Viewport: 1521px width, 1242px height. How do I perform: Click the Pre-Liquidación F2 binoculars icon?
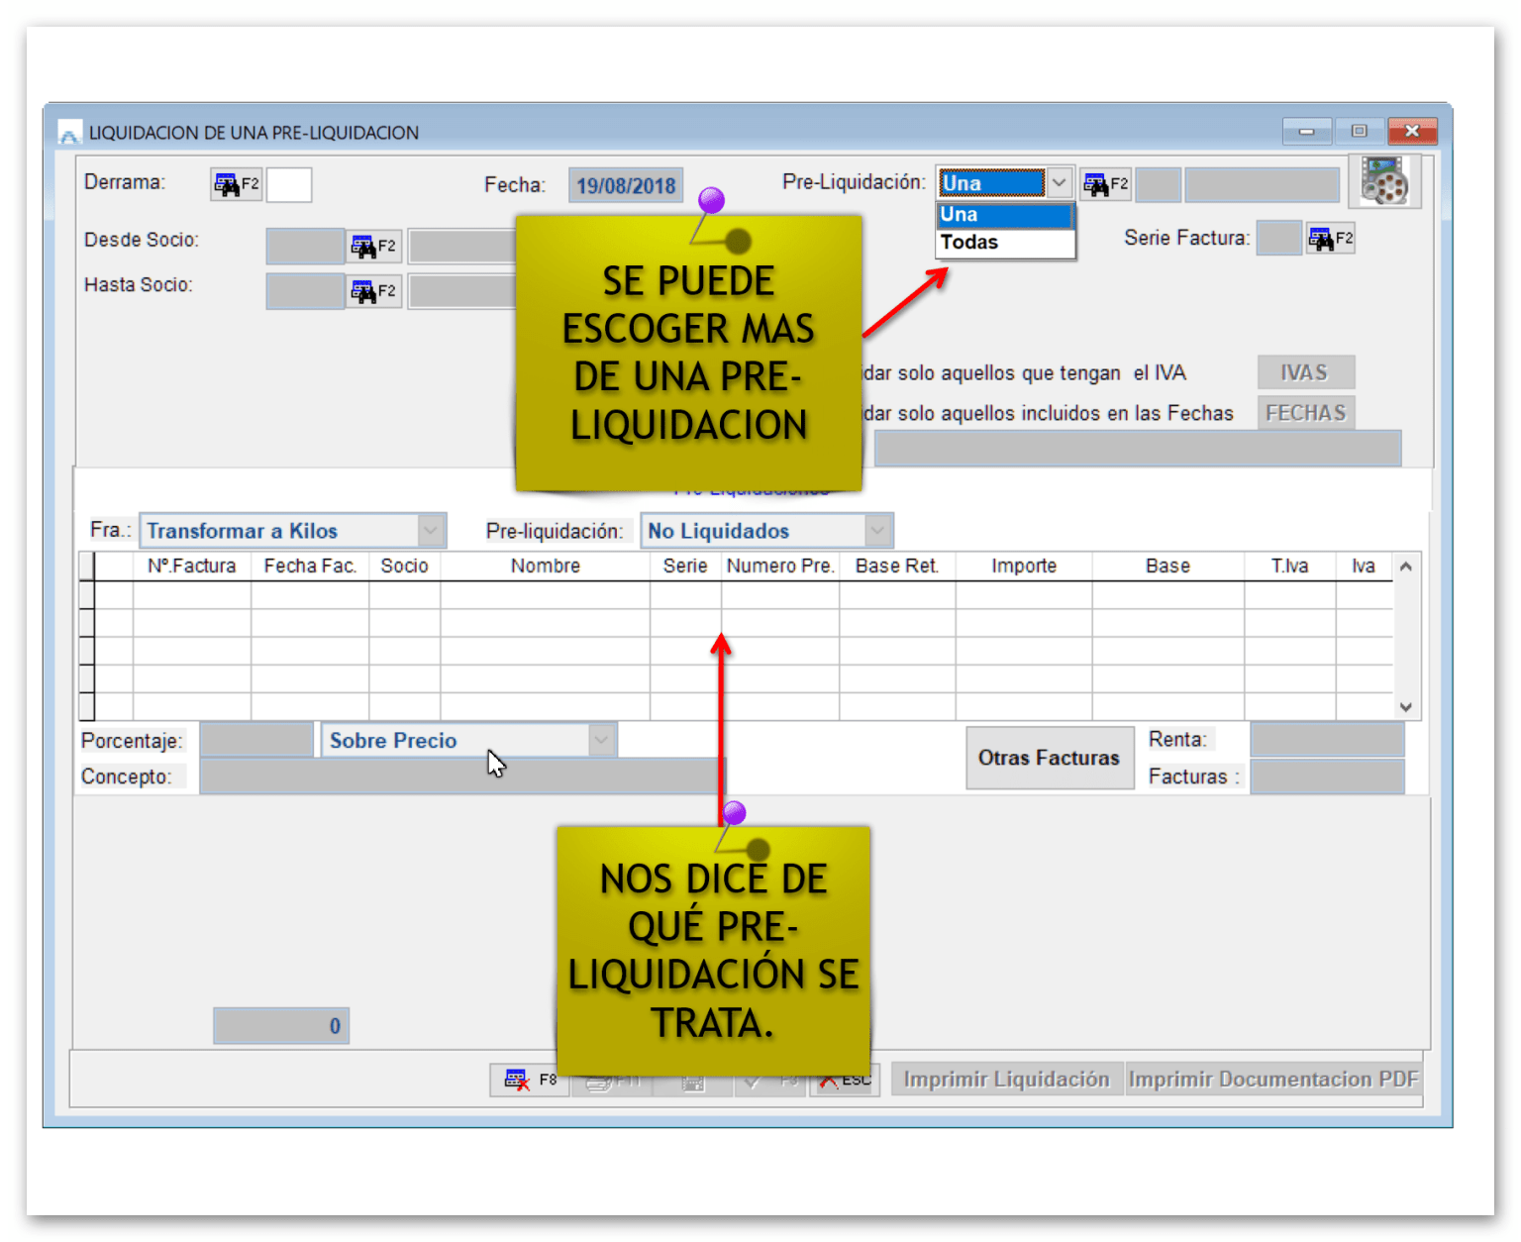1104,183
